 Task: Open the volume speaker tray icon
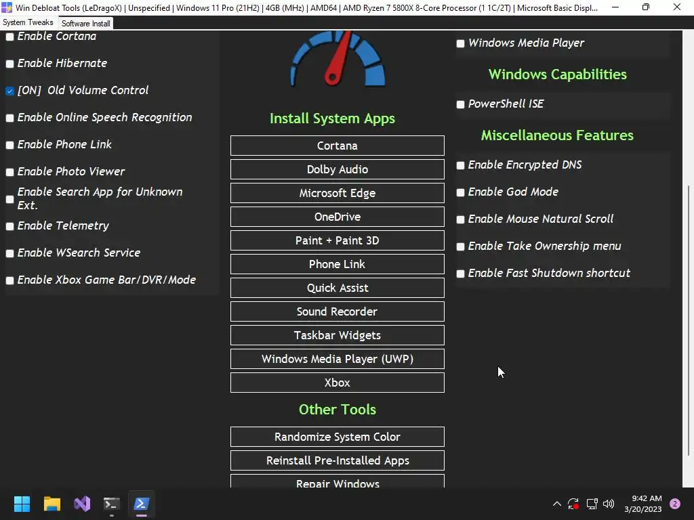(x=609, y=504)
